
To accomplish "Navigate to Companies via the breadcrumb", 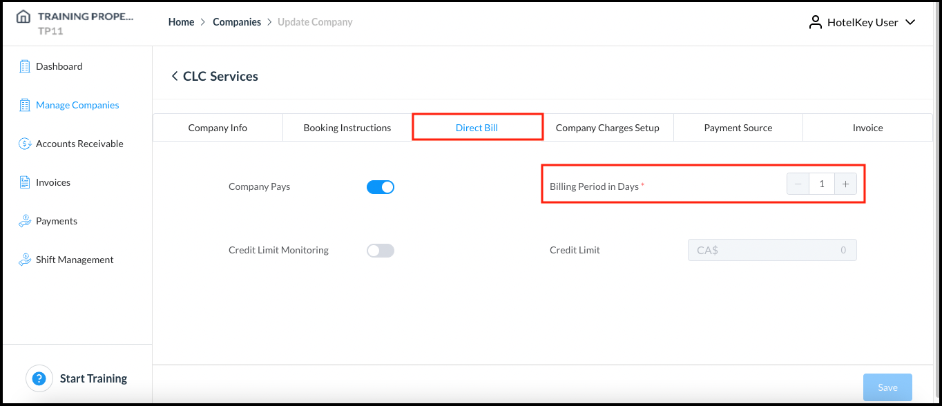I will 237,21.
